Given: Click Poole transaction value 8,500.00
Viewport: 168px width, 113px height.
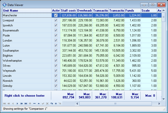Looking at the screenshot, I should pyautogui.click(x=117, y=35).
